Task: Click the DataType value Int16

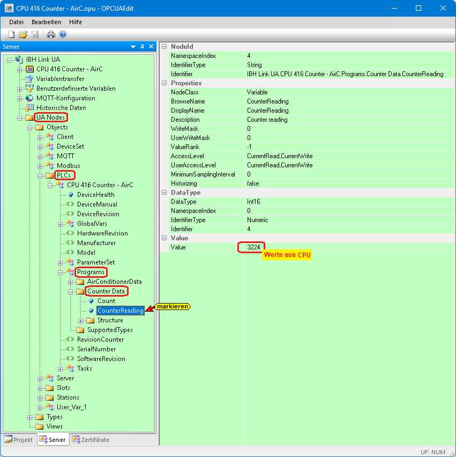Action: pyautogui.click(x=253, y=202)
